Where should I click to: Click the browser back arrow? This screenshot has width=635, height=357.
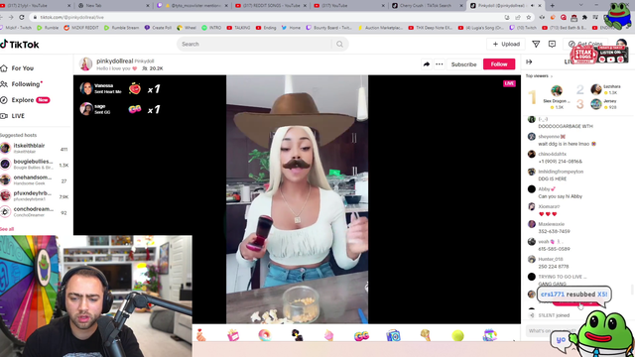click(x=1, y=17)
